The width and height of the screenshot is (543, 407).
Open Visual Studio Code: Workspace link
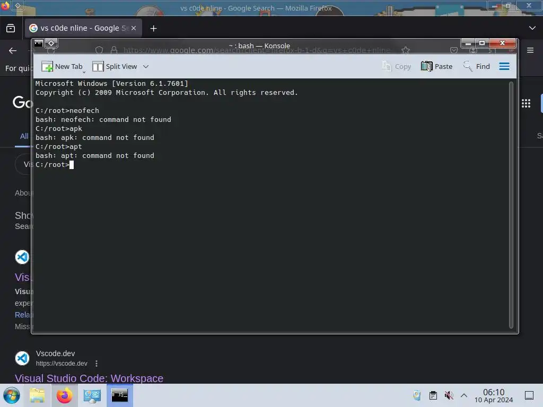pos(89,378)
